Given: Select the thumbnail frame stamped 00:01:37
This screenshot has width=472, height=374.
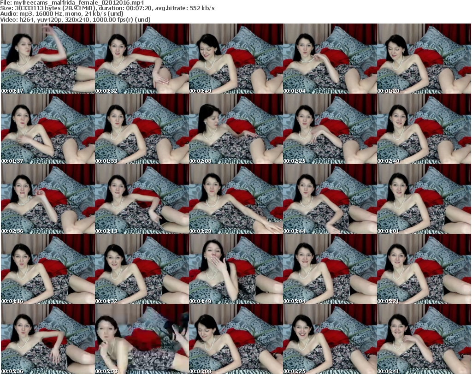Looking at the screenshot, I should 48,129.
